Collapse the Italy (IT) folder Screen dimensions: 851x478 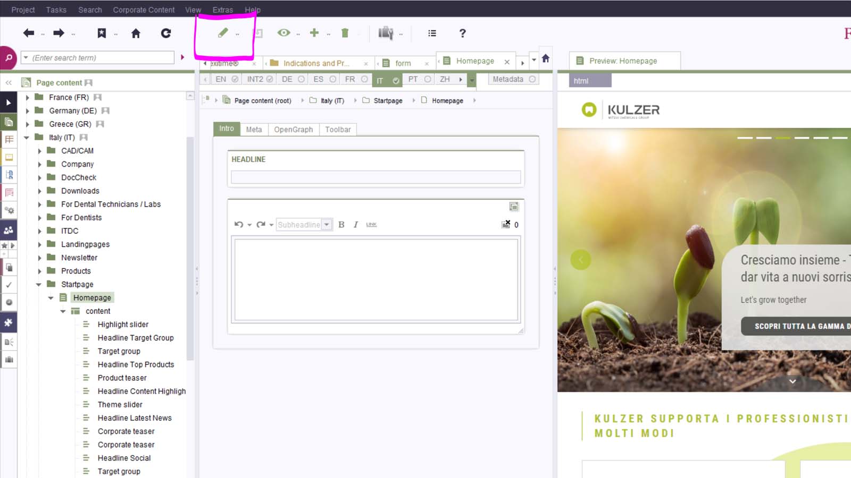point(27,138)
